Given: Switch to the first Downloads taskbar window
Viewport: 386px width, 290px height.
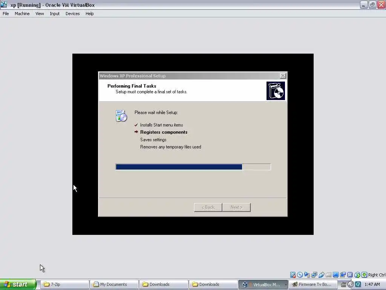Looking at the screenshot, I should pyautogui.click(x=164, y=284).
